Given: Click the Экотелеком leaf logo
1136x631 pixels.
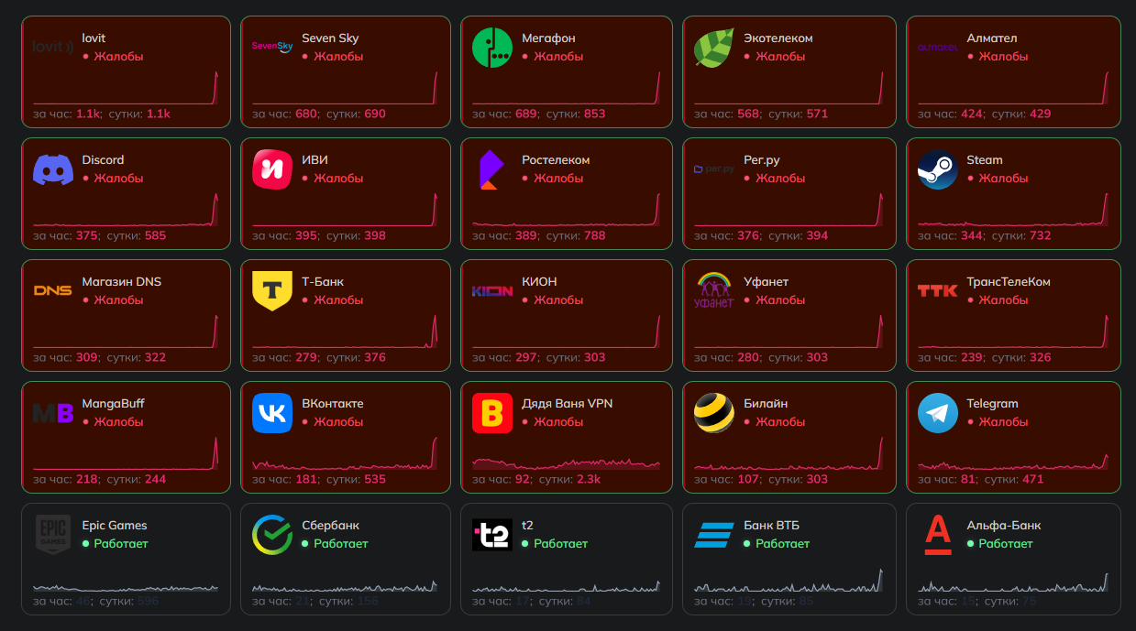Looking at the screenshot, I should coord(714,48).
